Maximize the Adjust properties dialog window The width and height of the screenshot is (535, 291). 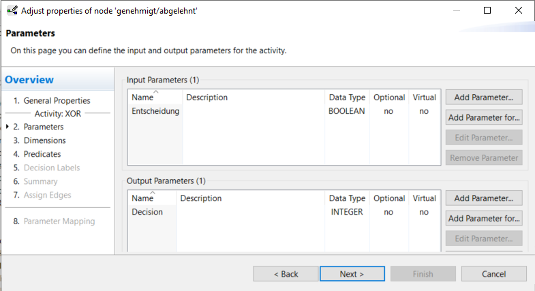pyautogui.click(x=487, y=11)
